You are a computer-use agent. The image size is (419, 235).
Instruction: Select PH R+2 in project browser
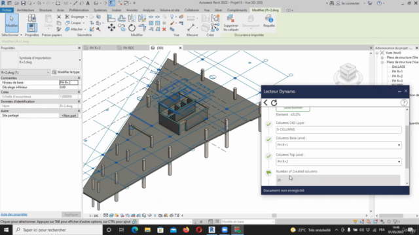[x=397, y=76]
